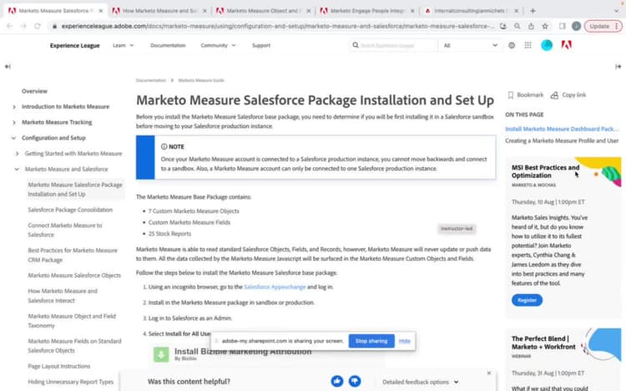Viewport: 626px width, 391px height.
Task: Click the zoom magnifier in address bar
Action: (517, 26)
